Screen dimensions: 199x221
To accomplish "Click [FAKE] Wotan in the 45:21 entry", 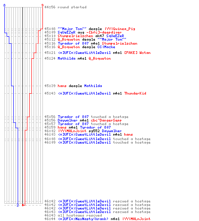I will coord(138,53).
